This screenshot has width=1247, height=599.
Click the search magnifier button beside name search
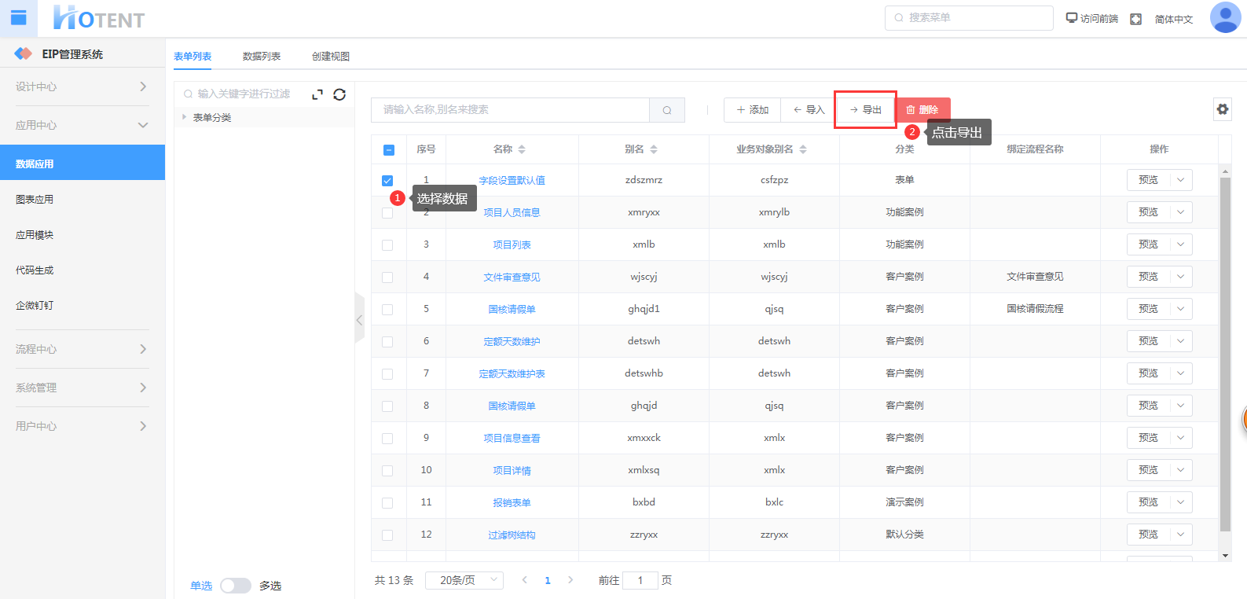666,110
